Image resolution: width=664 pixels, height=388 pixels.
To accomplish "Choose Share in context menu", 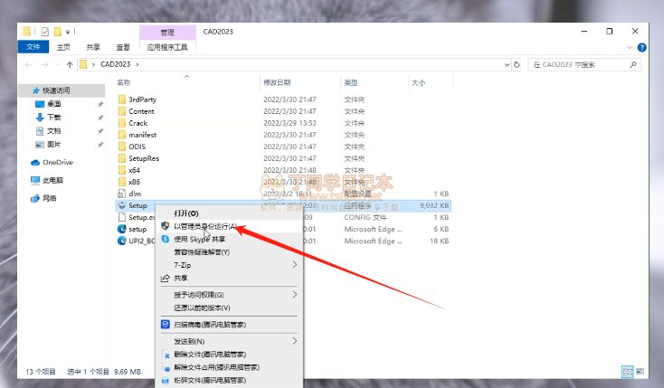I will click(229, 278).
